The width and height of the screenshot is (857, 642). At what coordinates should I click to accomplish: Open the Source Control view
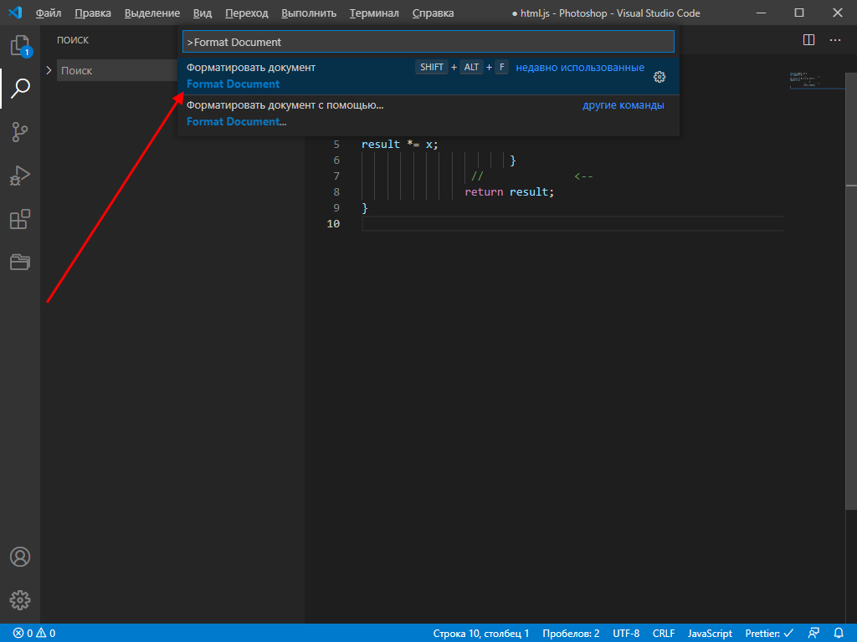click(x=20, y=132)
